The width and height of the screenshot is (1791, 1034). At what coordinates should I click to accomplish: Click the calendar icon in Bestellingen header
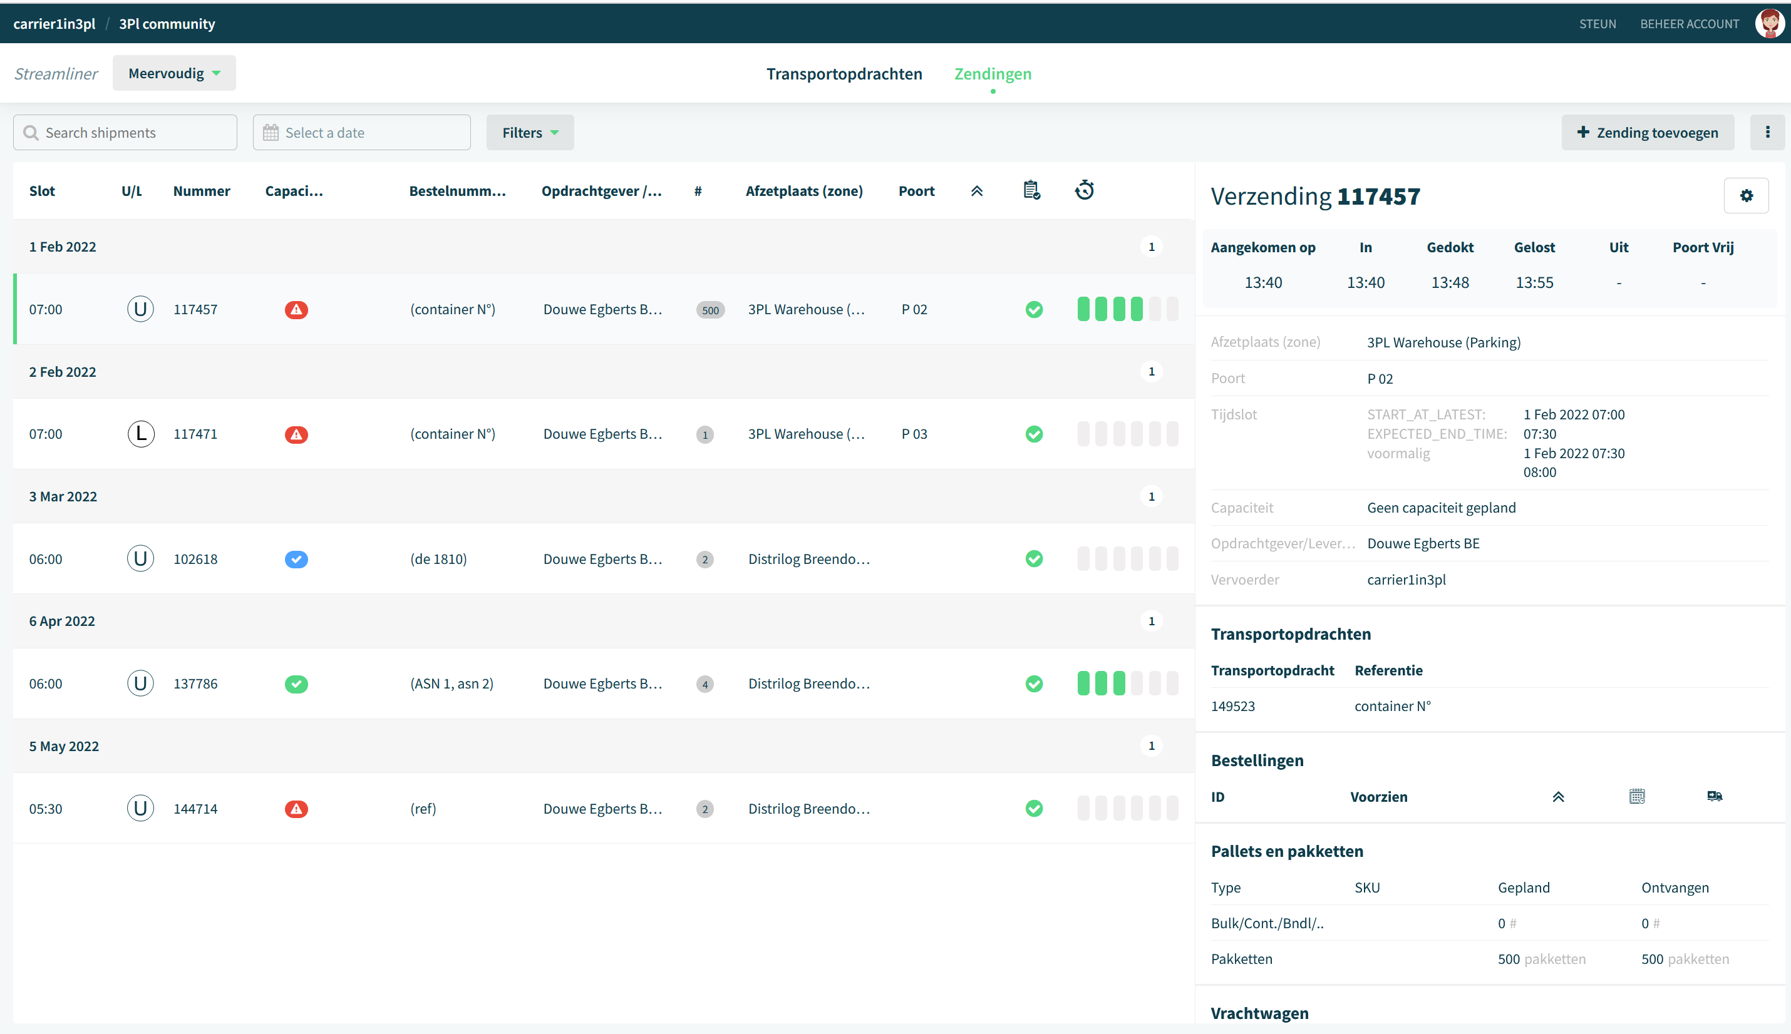click(1637, 797)
